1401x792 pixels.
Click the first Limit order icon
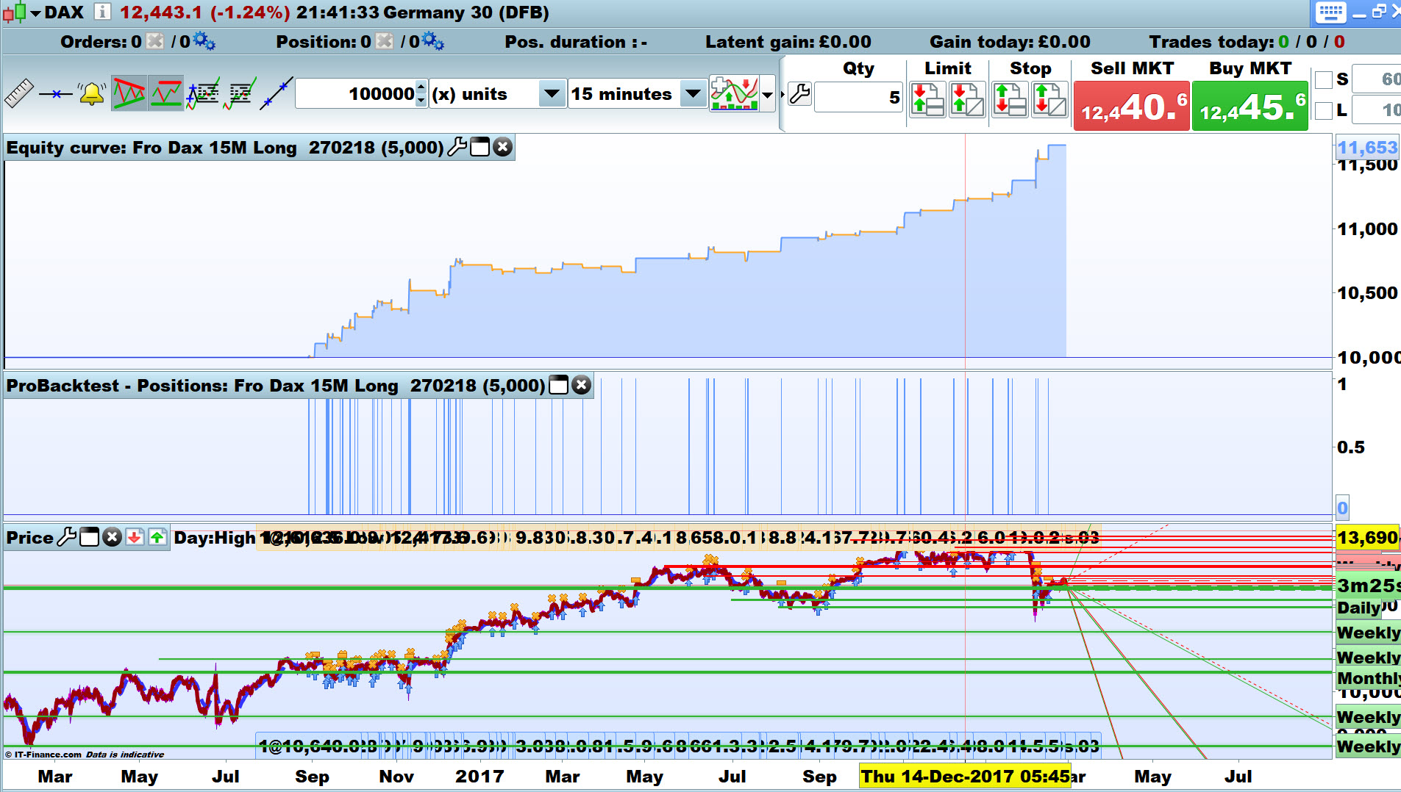927,99
